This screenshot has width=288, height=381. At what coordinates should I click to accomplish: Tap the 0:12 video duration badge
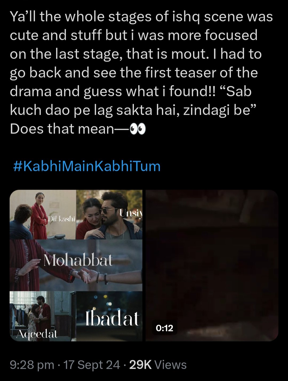(x=165, y=328)
